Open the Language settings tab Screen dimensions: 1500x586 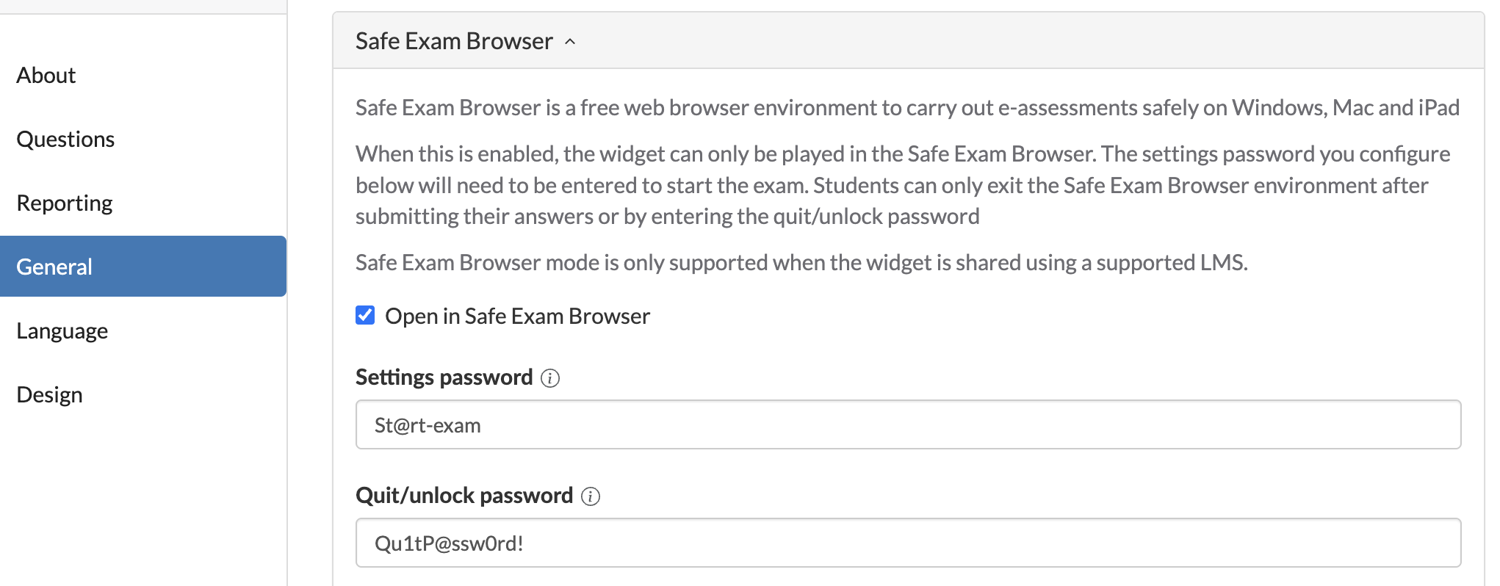coord(62,330)
